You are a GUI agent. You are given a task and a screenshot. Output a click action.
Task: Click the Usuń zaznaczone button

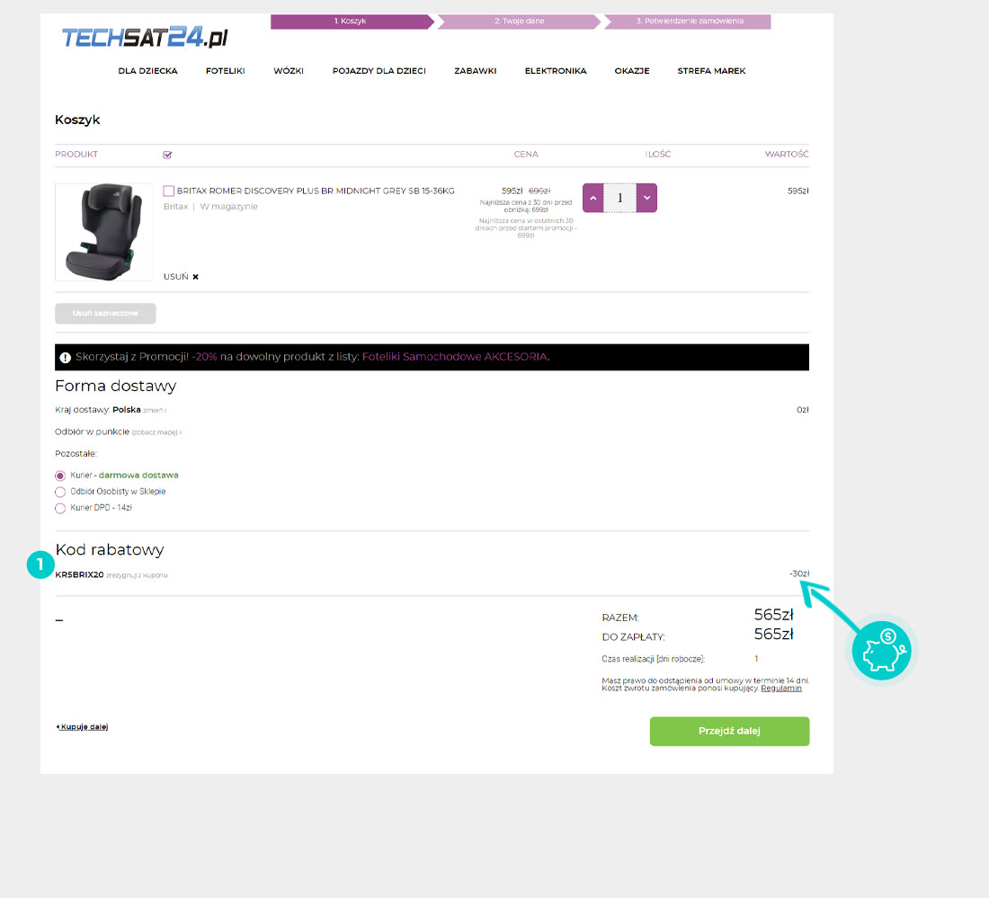[x=105, y=314]
